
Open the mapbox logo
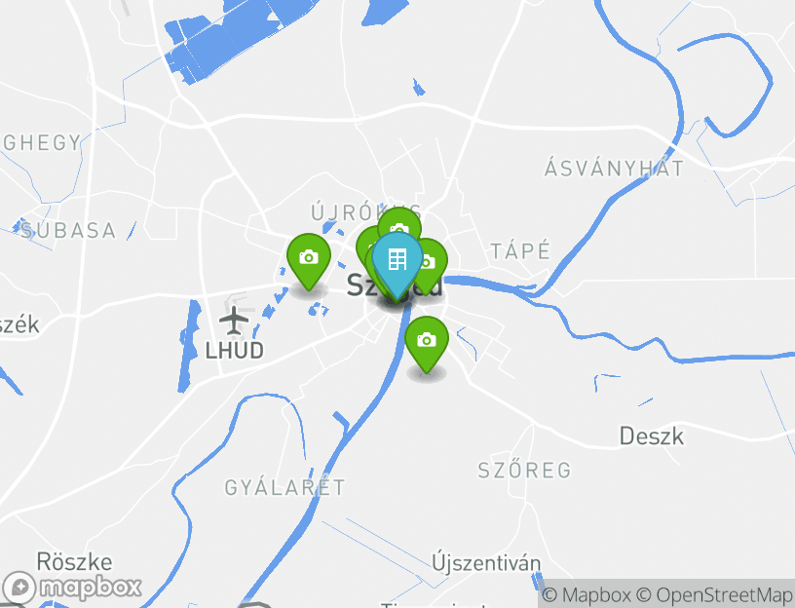click(x=72, y=589)
